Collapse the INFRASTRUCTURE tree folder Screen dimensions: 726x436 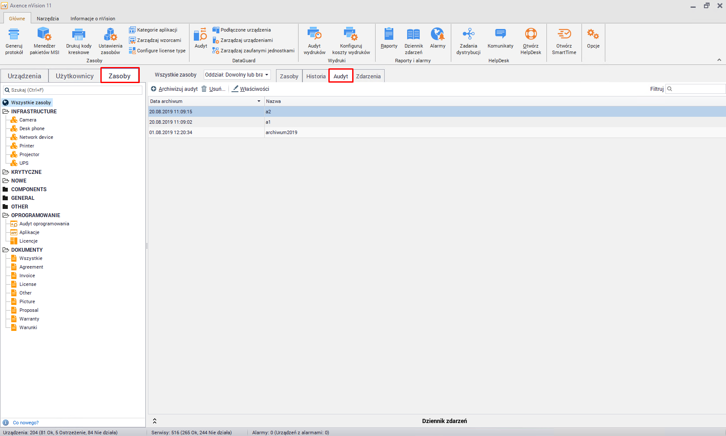click(x=6, y=112)
